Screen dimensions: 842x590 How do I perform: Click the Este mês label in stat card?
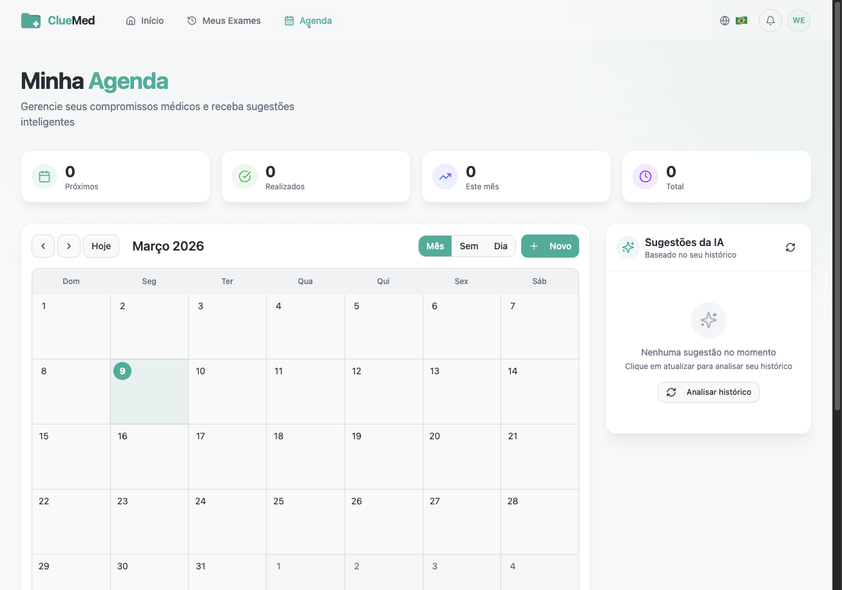coord(483,187)
